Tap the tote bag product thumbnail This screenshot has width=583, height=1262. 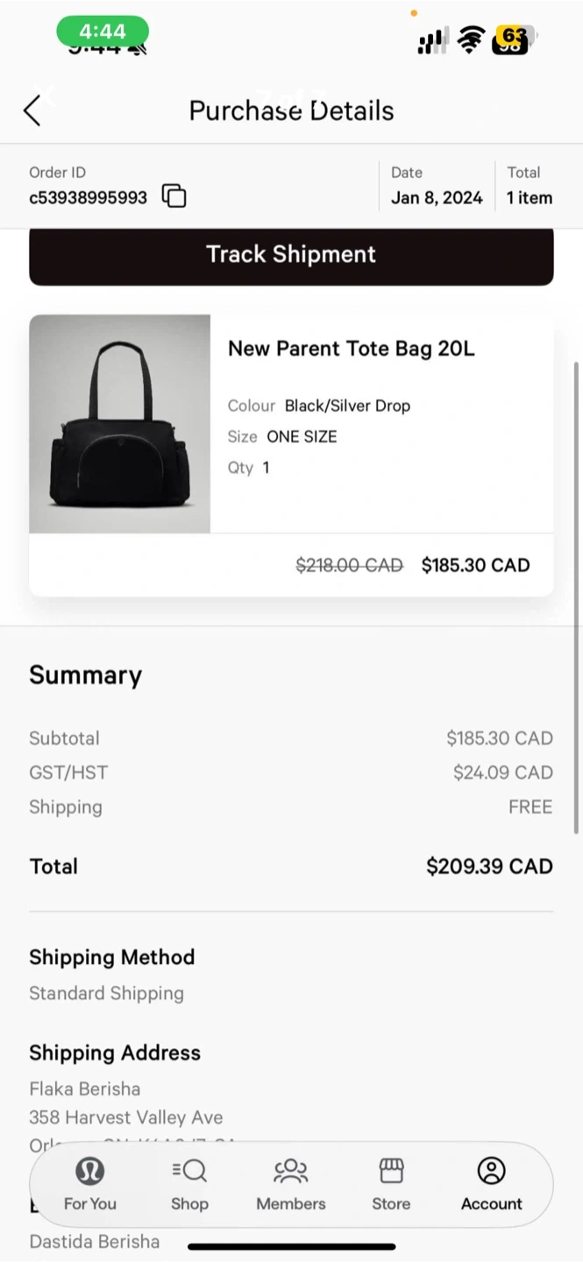click(x=120, y=423)
